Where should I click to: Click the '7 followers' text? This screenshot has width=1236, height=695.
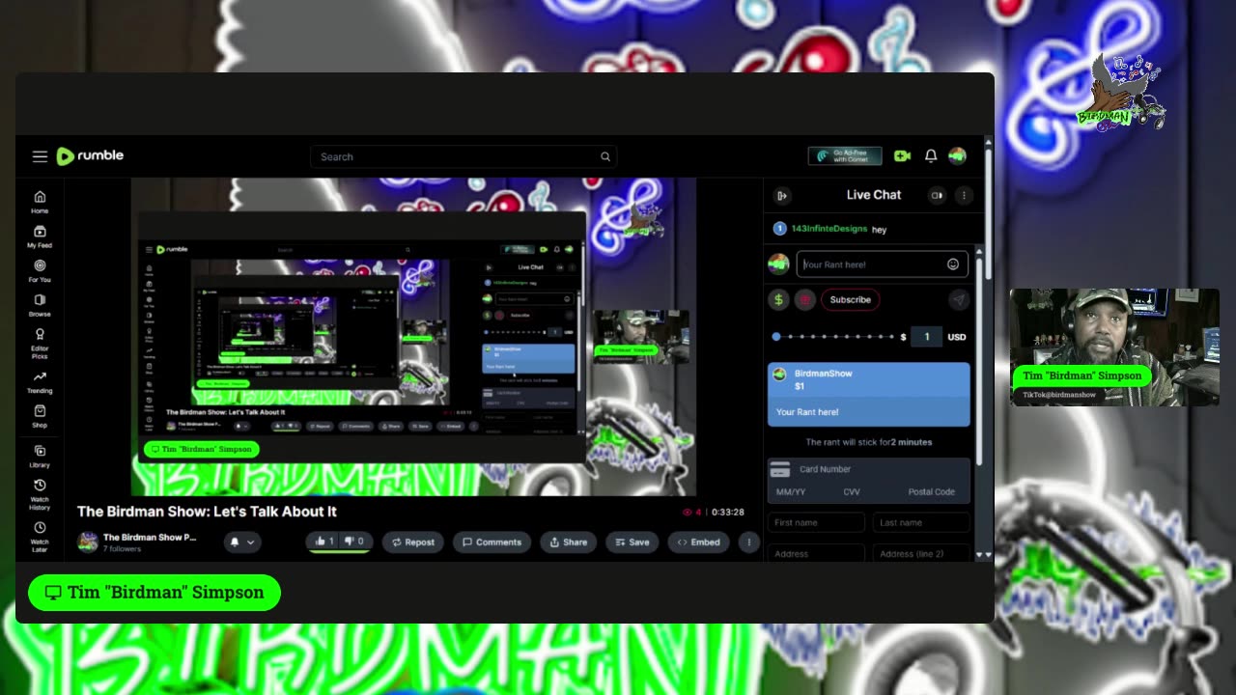click(122, 549)
